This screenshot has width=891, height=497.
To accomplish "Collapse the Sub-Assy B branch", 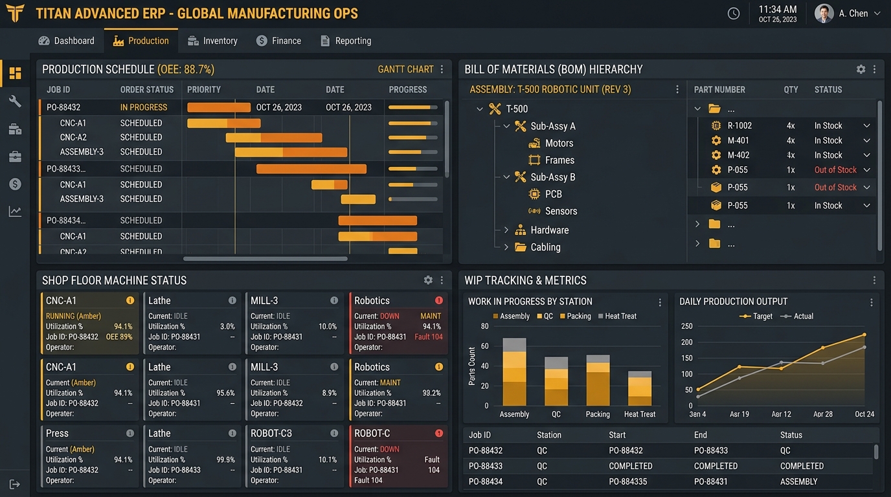I will point(506,177).
